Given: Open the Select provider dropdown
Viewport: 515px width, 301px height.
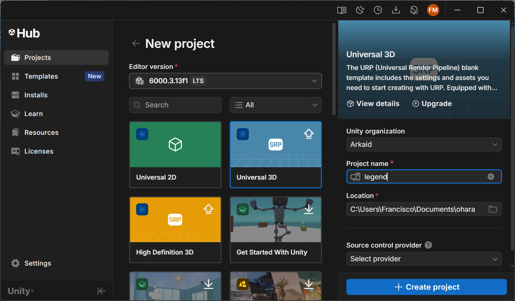Looking at the screenshot, I should 424,259.
